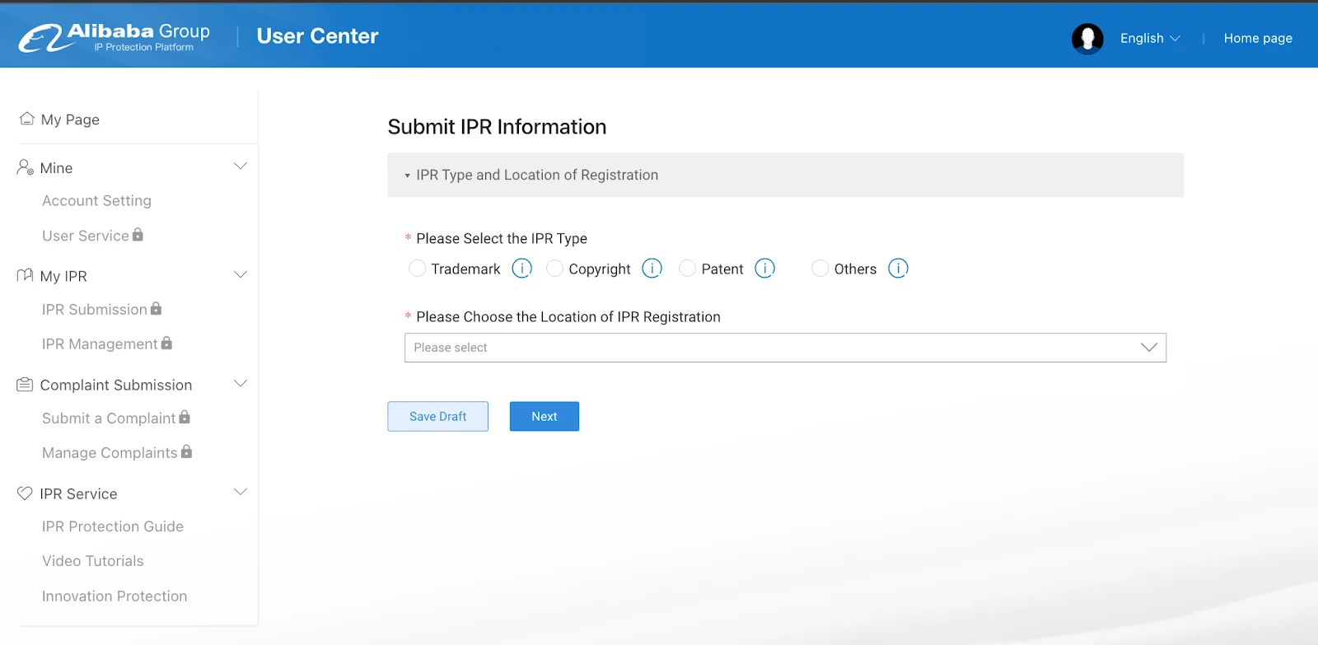Screen dimensions: 1318x645
Task: Click the lock icon beside User Service
Action: (138, 235)
